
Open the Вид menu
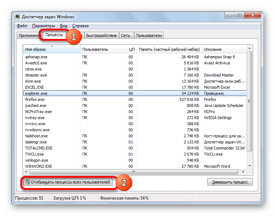(64, 26)
